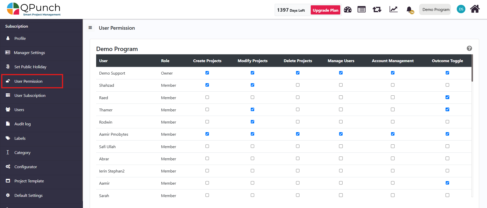Click the Profile person icon
The width and height of the screenshot is (487, 208).
click(8, 38)
